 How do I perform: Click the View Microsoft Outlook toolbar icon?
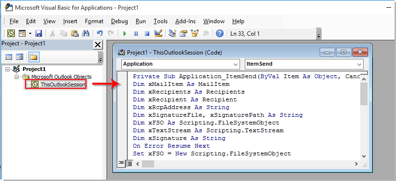(11, 33)
